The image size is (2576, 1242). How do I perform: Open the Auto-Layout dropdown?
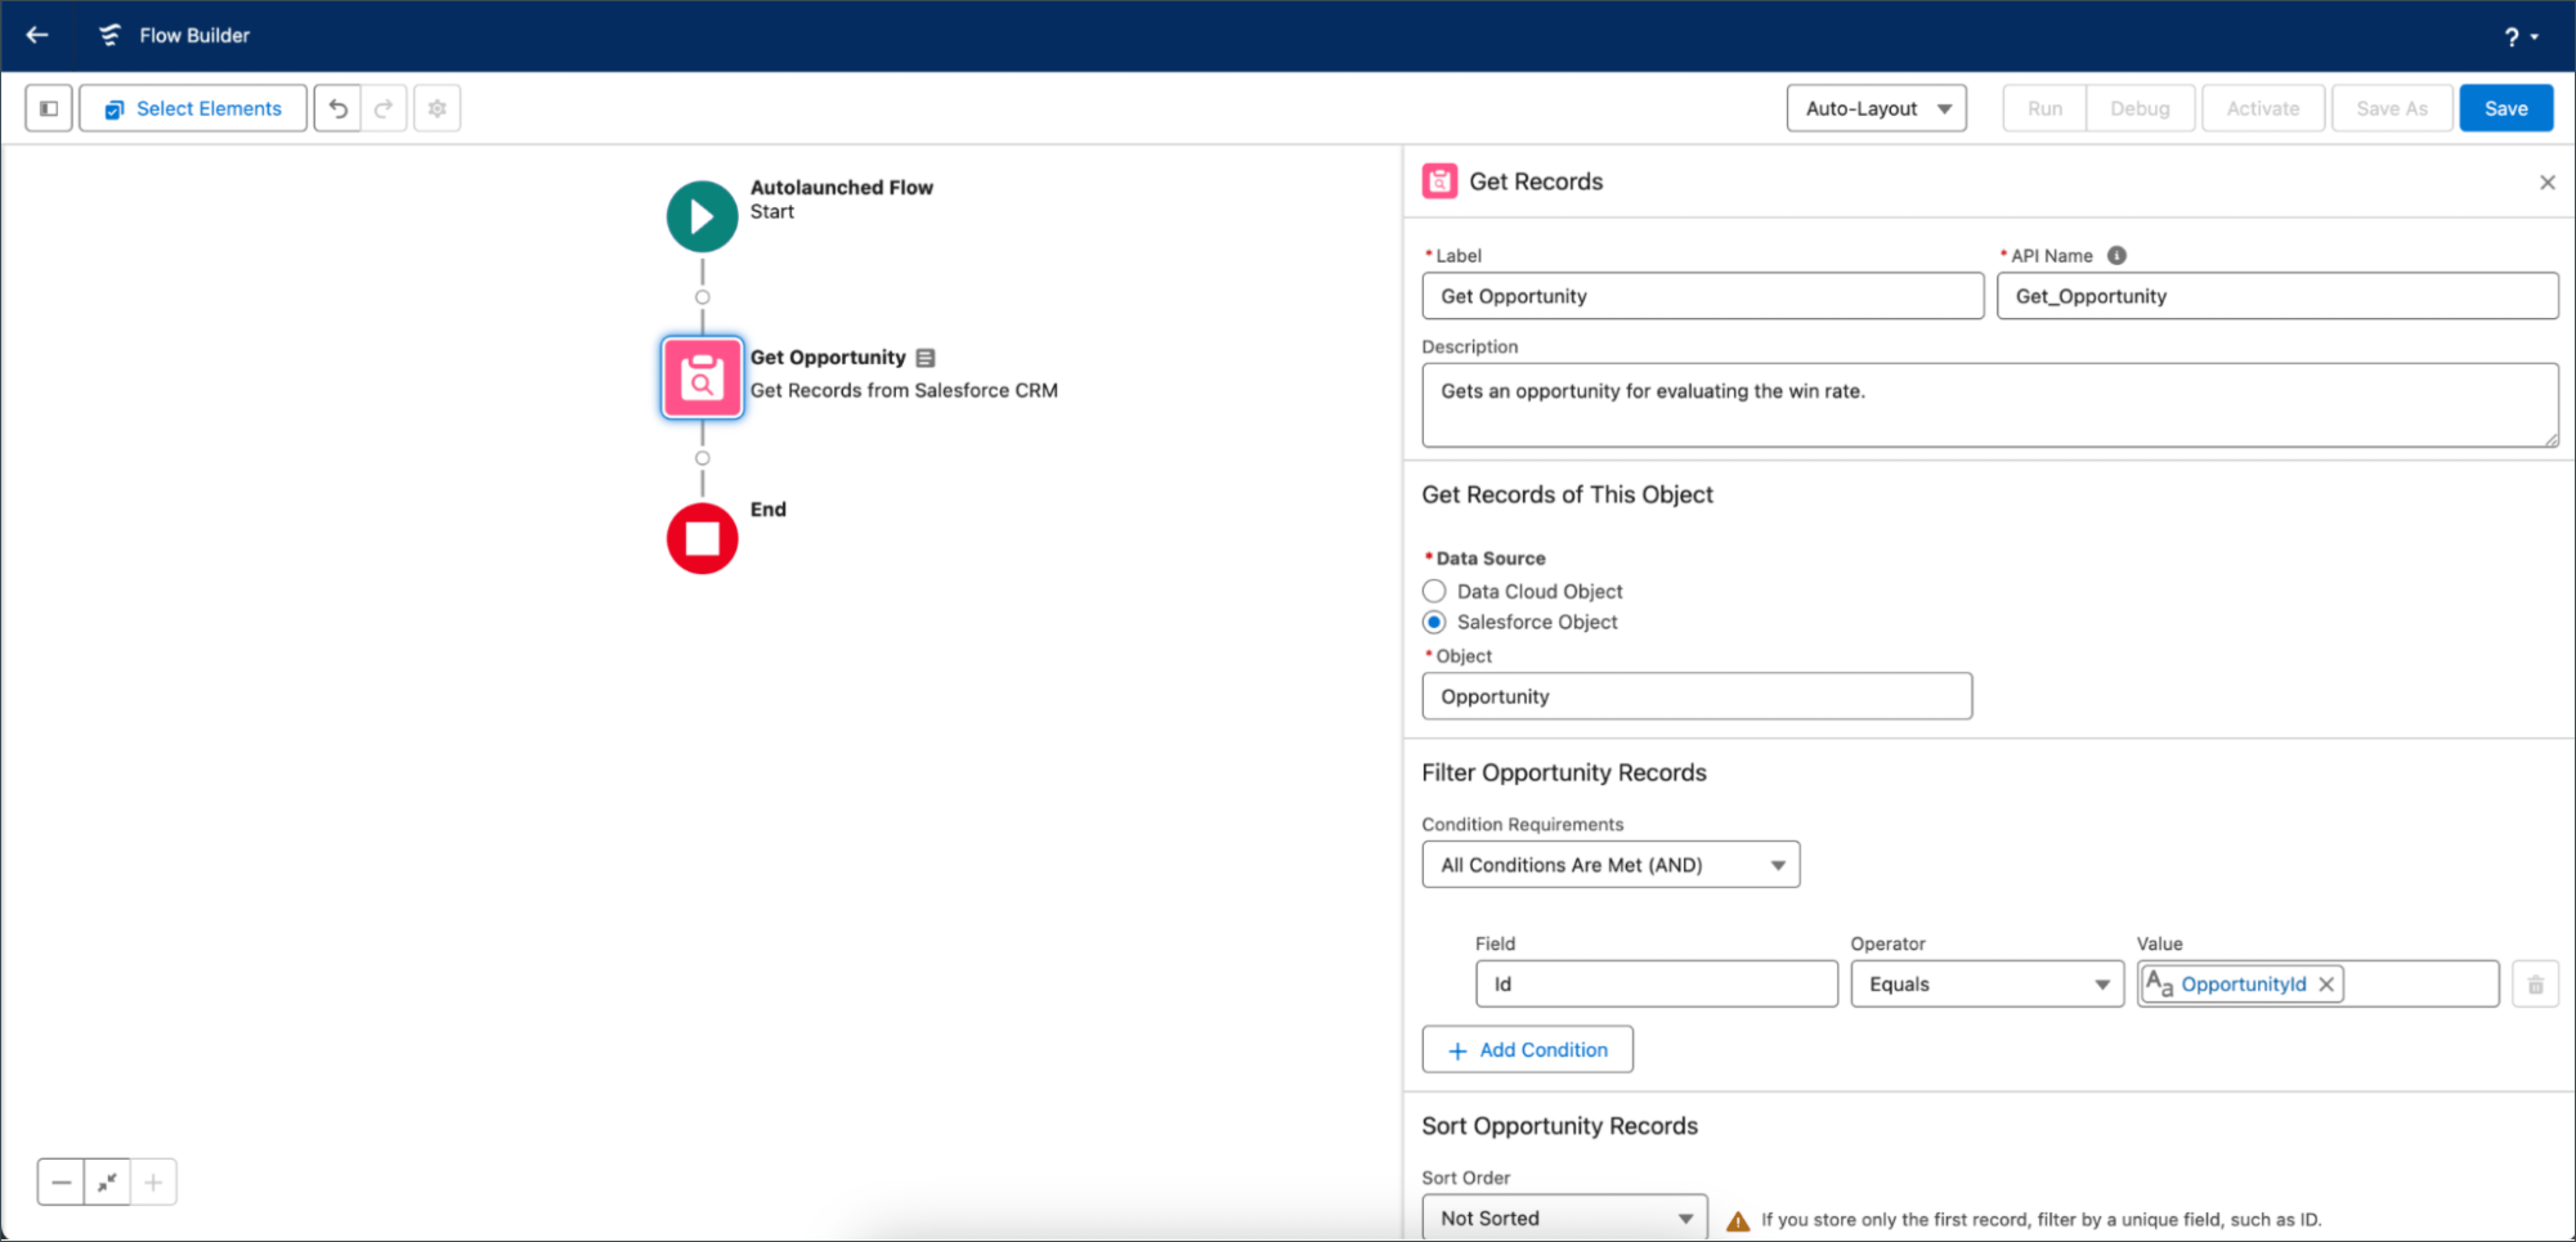click(1876, 108)
